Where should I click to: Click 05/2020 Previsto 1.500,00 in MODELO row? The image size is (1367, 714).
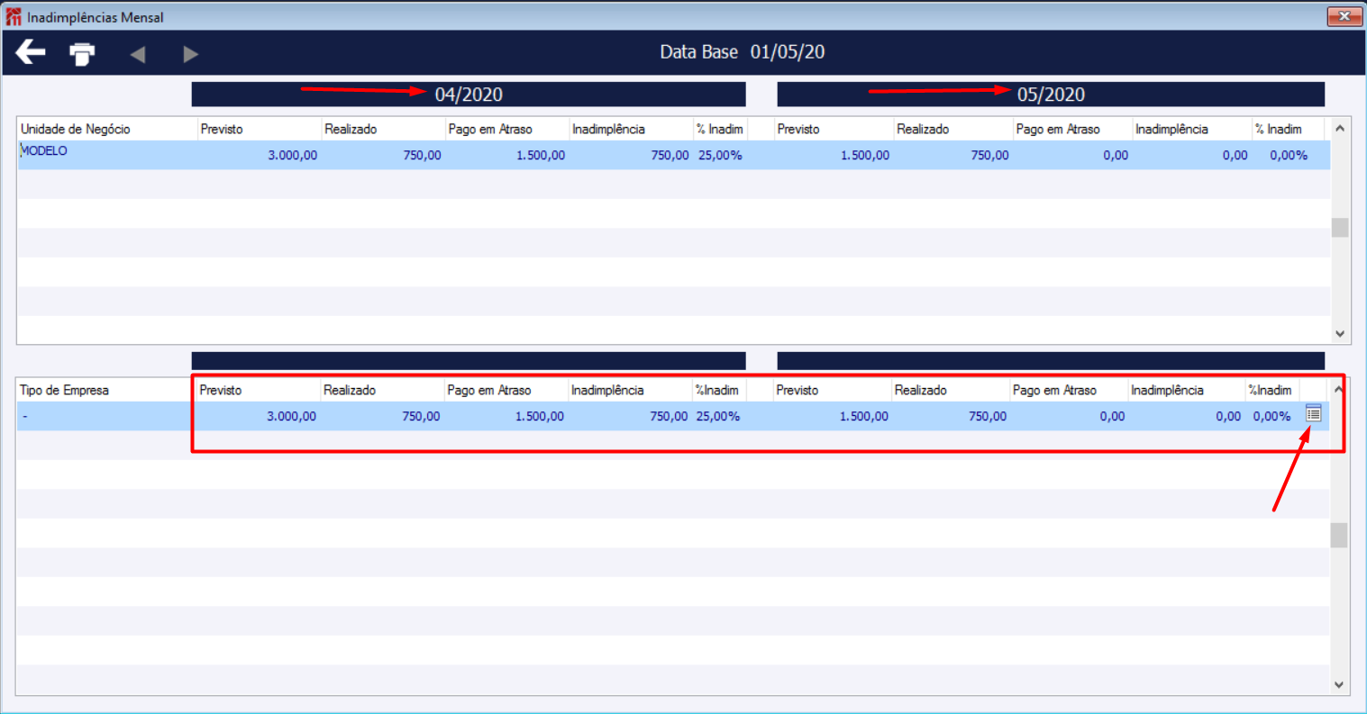tap(865, 155)
